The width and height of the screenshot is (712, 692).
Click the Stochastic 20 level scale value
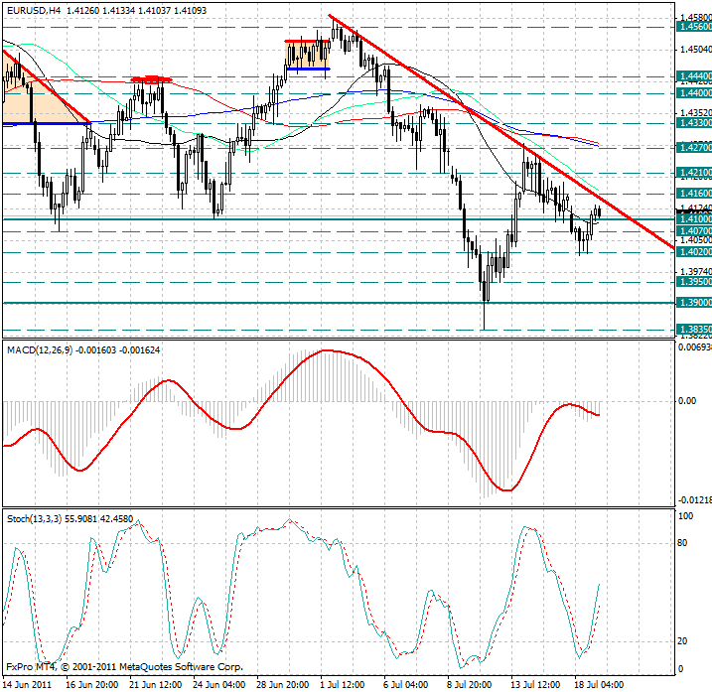click(x=682, y=641)
